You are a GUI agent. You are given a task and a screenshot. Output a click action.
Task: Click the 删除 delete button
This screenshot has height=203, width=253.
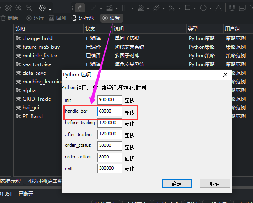pos(9,18)
